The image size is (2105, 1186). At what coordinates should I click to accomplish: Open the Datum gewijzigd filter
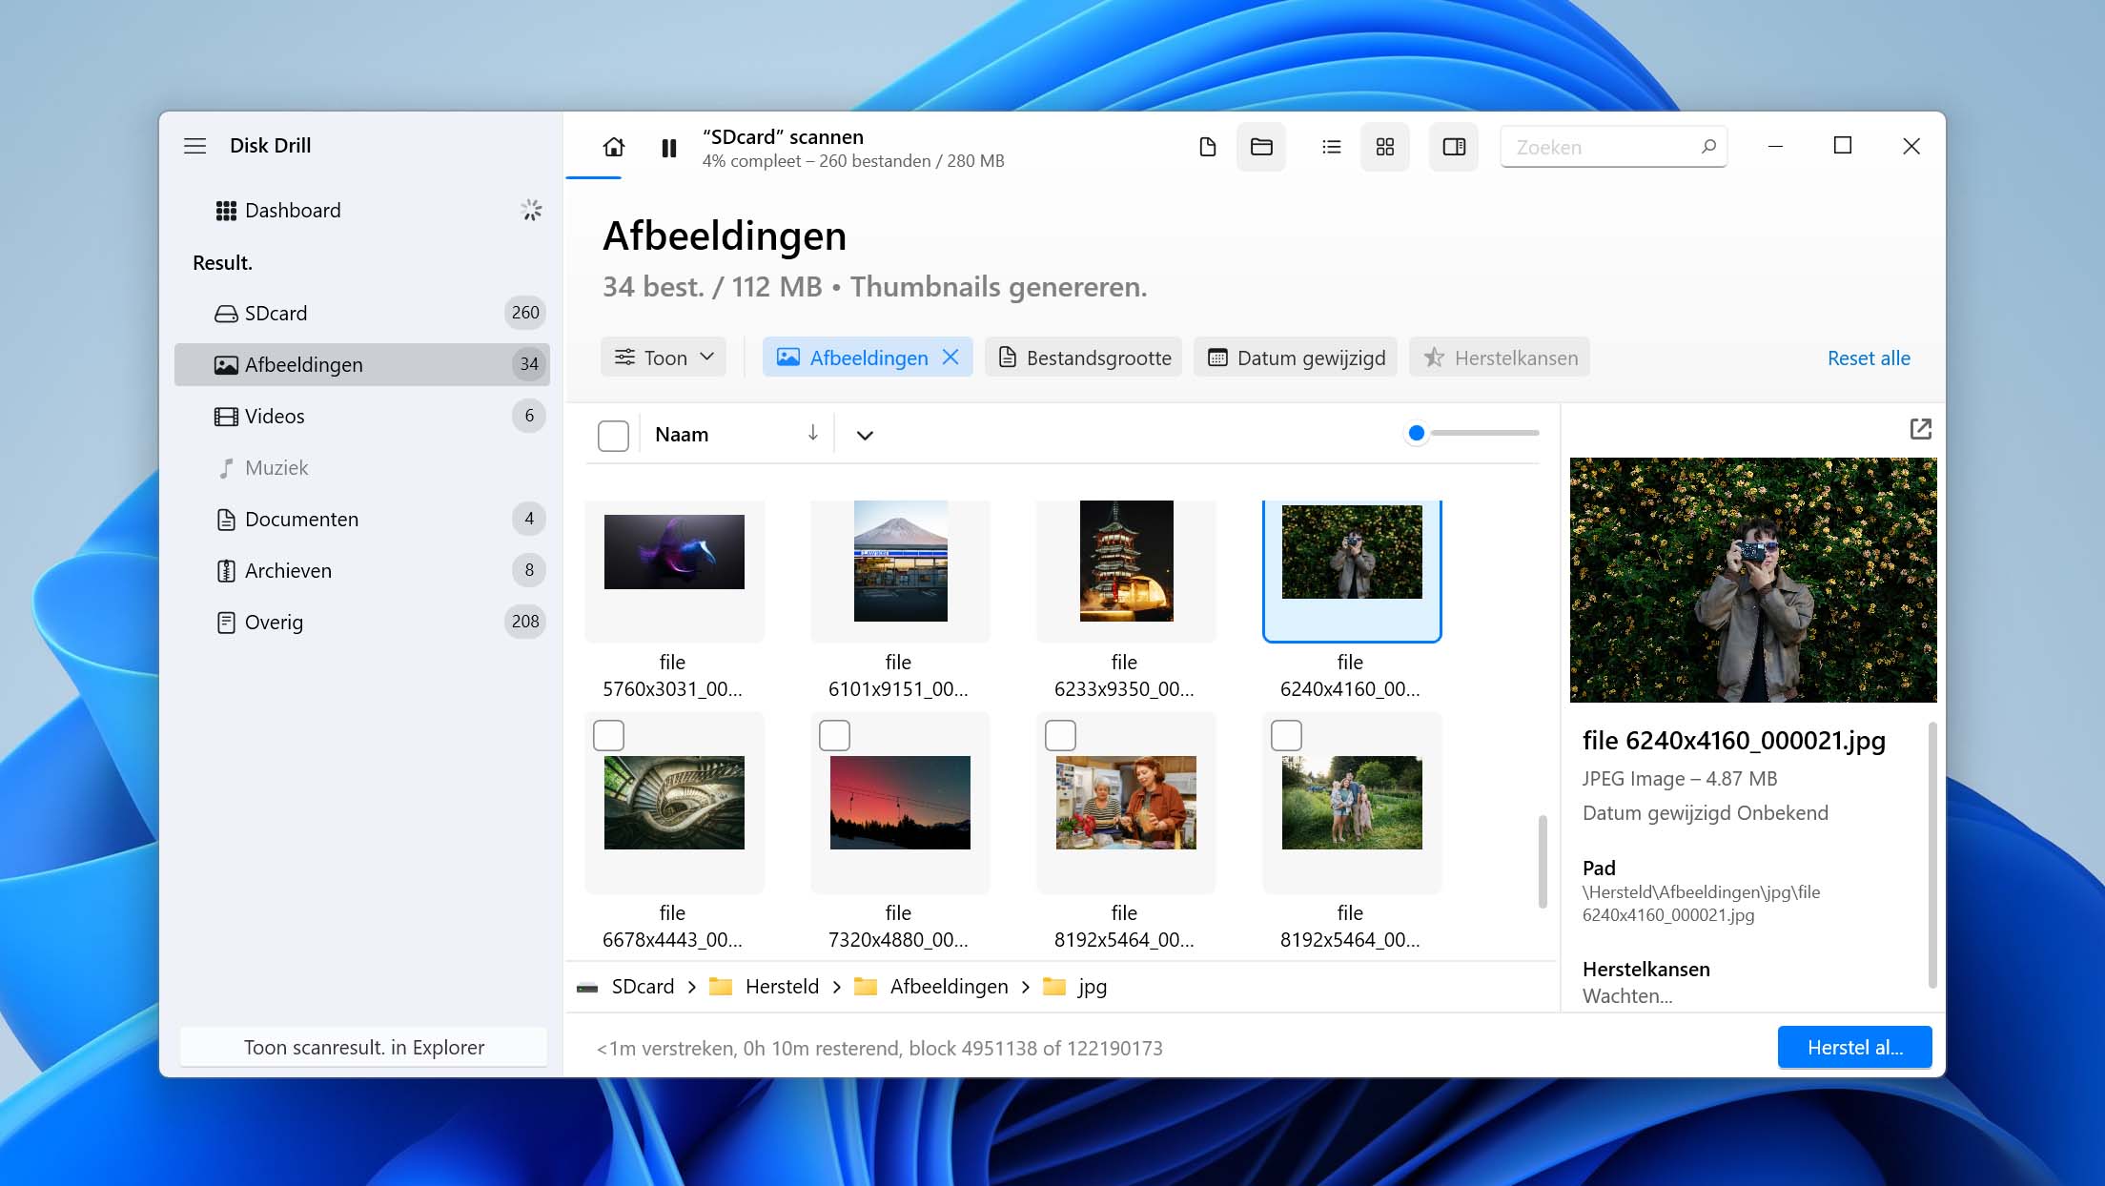1296,358
